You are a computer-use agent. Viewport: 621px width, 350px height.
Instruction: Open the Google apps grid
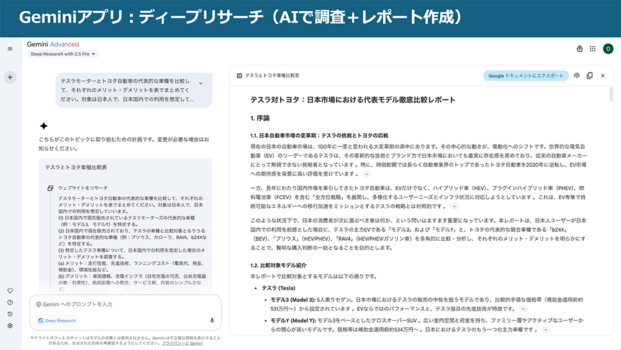(592, 48)
